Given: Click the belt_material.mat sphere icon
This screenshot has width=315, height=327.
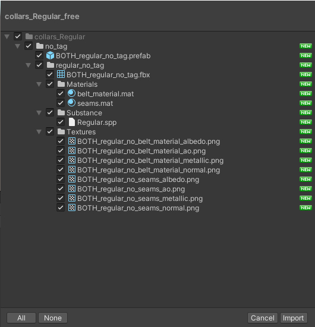Looking at the screenshot, I should point(71,93).
